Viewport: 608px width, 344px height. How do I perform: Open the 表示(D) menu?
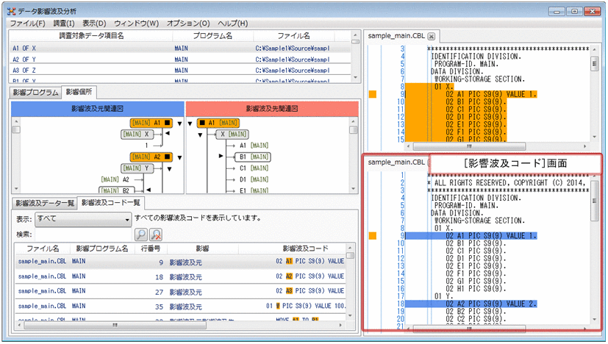coord(94,24)
